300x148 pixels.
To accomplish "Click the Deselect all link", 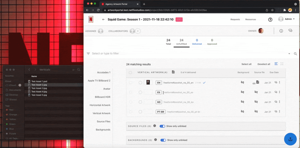I will tap(263, 64).
